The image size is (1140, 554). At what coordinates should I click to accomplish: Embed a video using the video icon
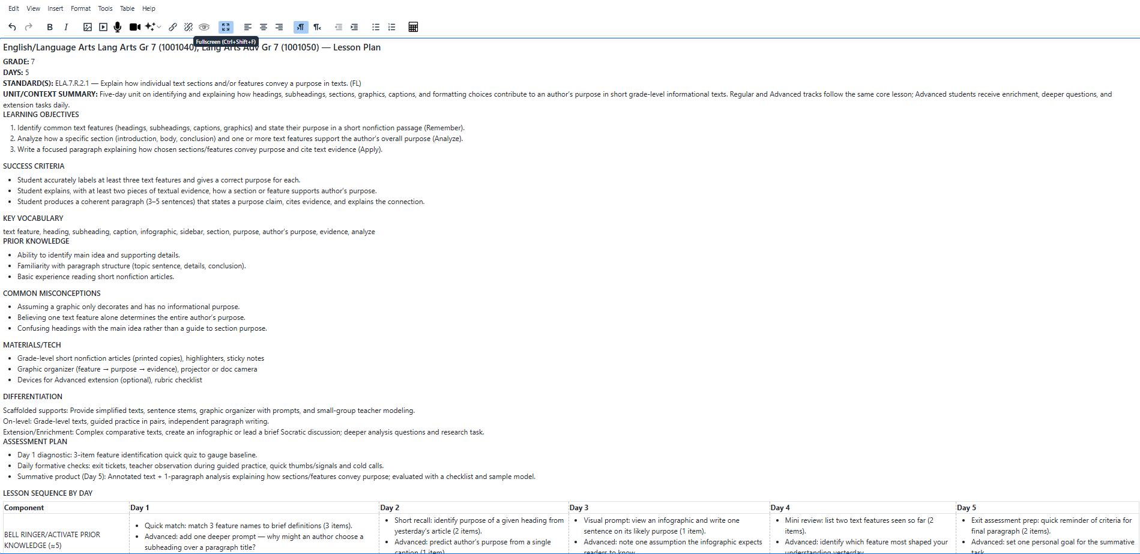point(102,27)
